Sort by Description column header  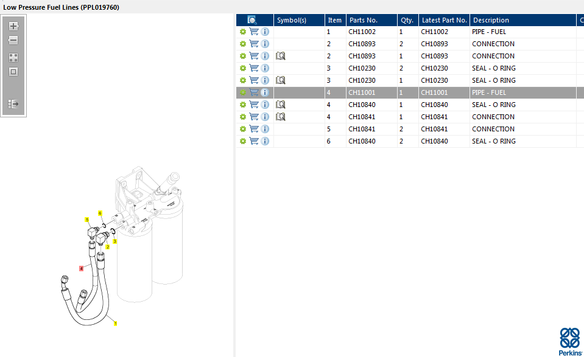point(523,20)
